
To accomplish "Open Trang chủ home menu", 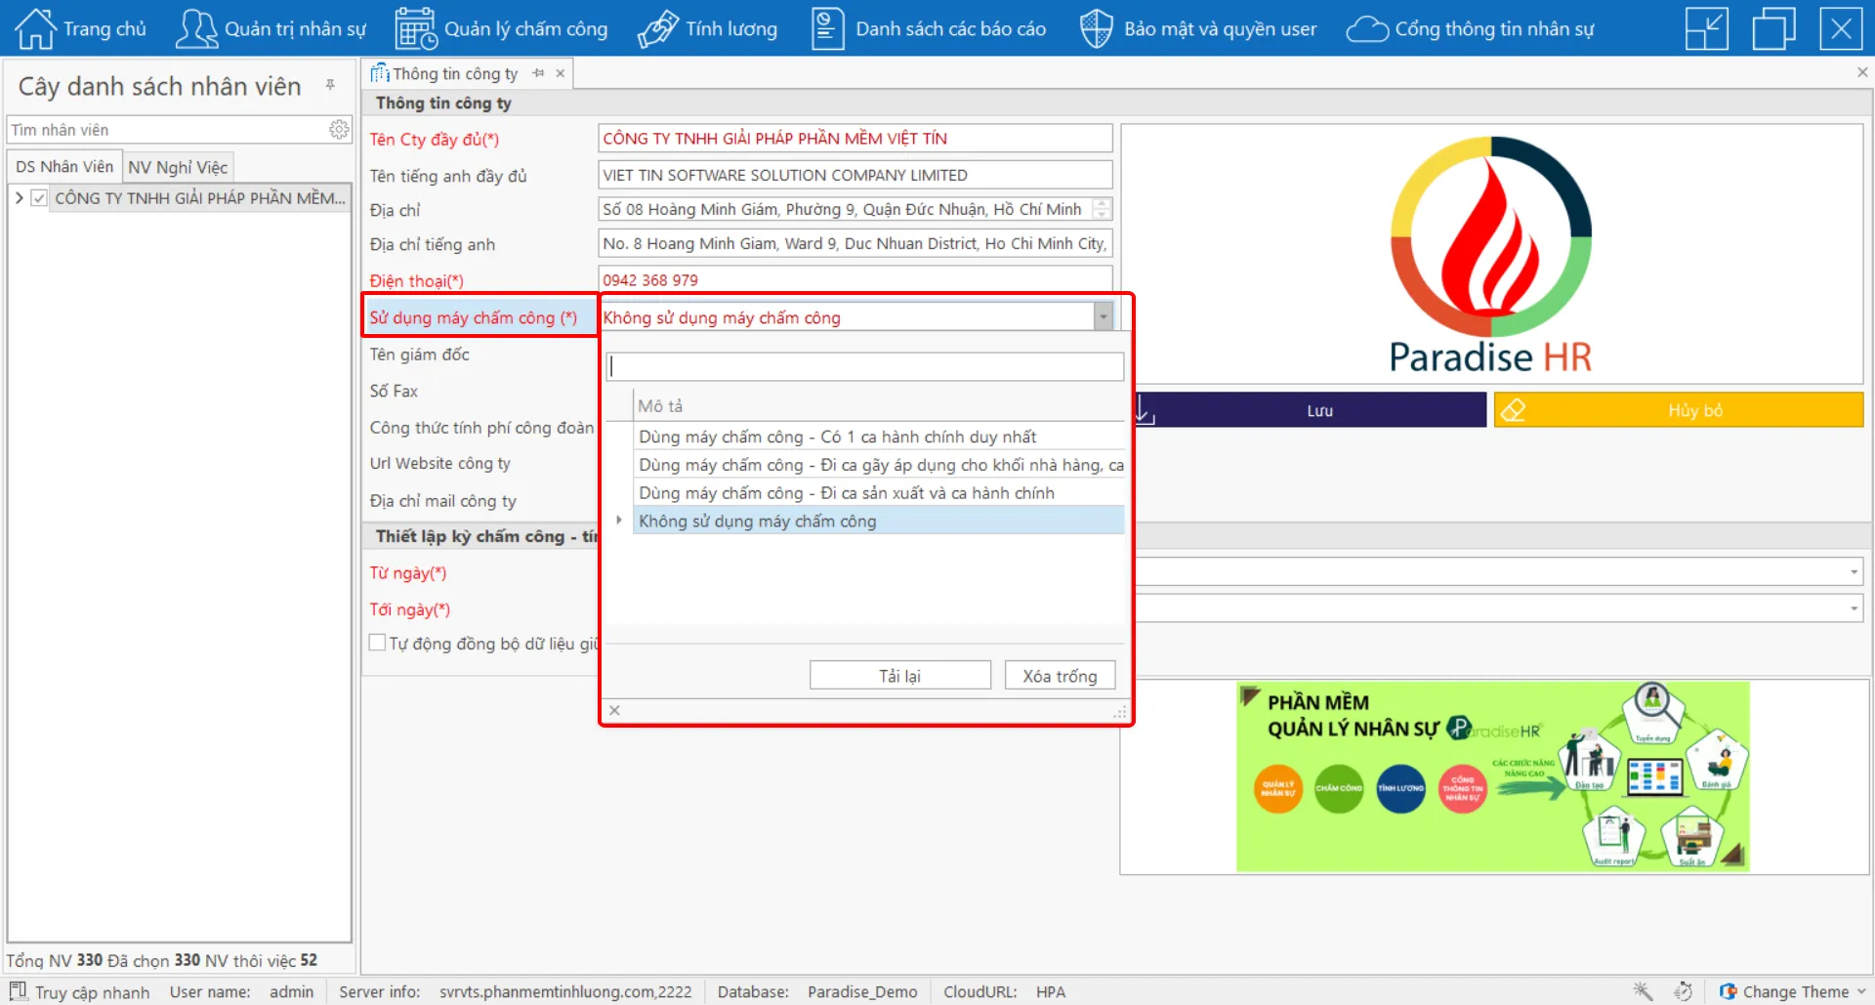I will point(80,28).
